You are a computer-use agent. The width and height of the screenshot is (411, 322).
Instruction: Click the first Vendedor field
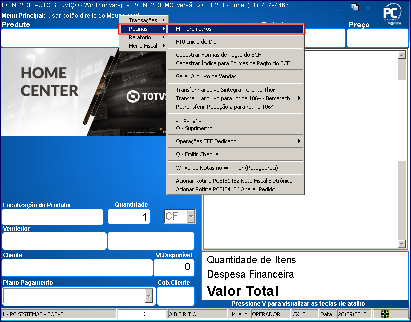pyautogui.click(x=54, y=241)
